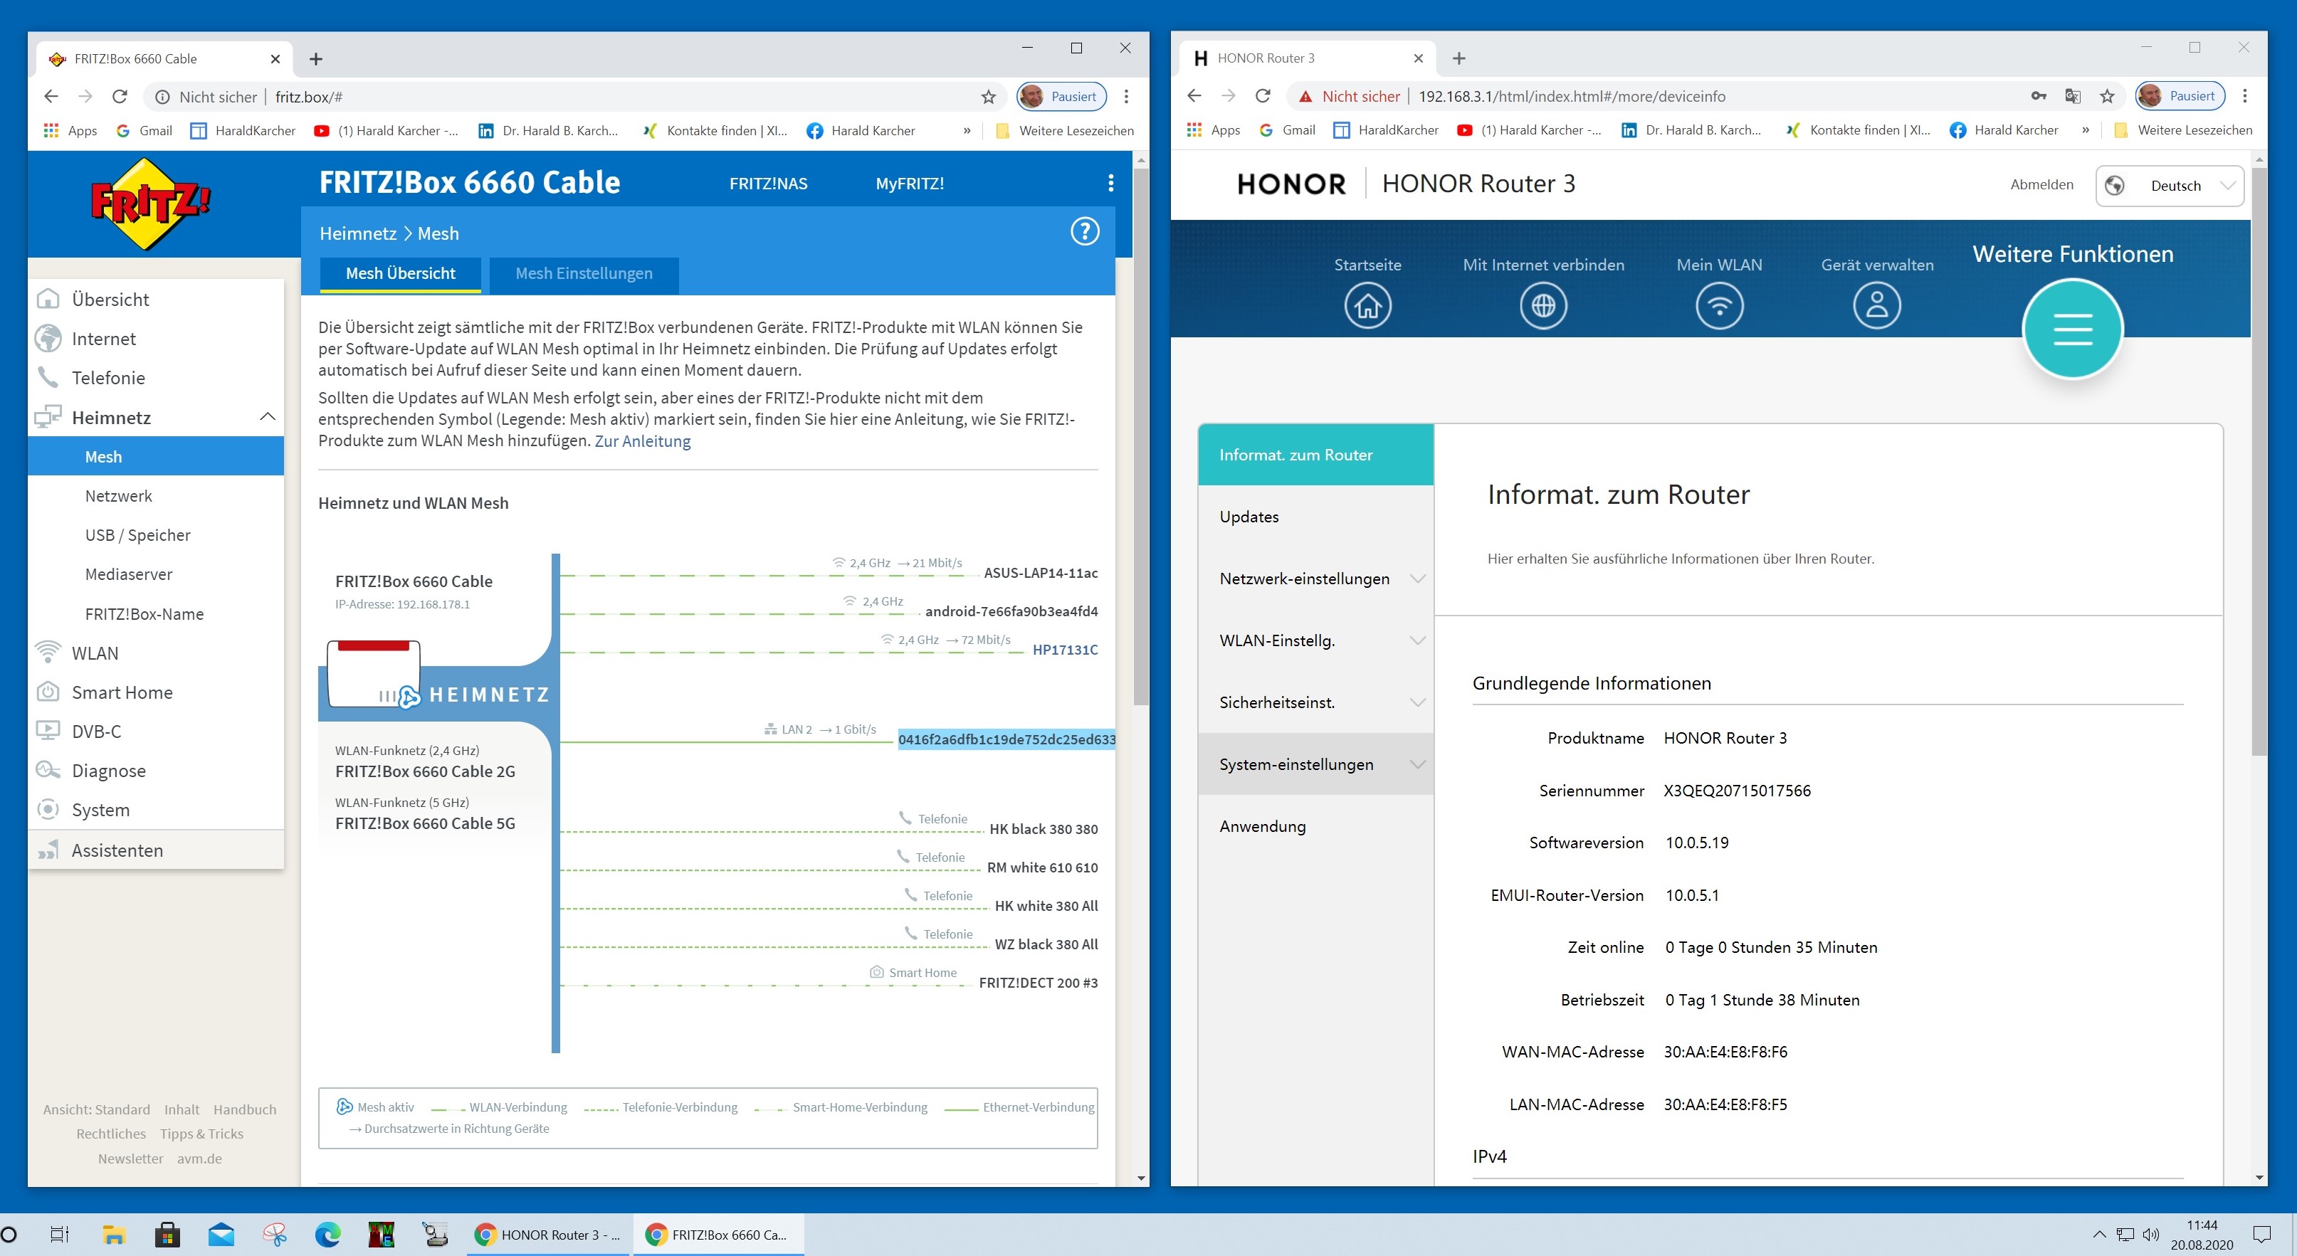The width and height of the screenshot is (2297, 1256).
Task: Click Abmelden to log out
Action: click(2041, 184)
